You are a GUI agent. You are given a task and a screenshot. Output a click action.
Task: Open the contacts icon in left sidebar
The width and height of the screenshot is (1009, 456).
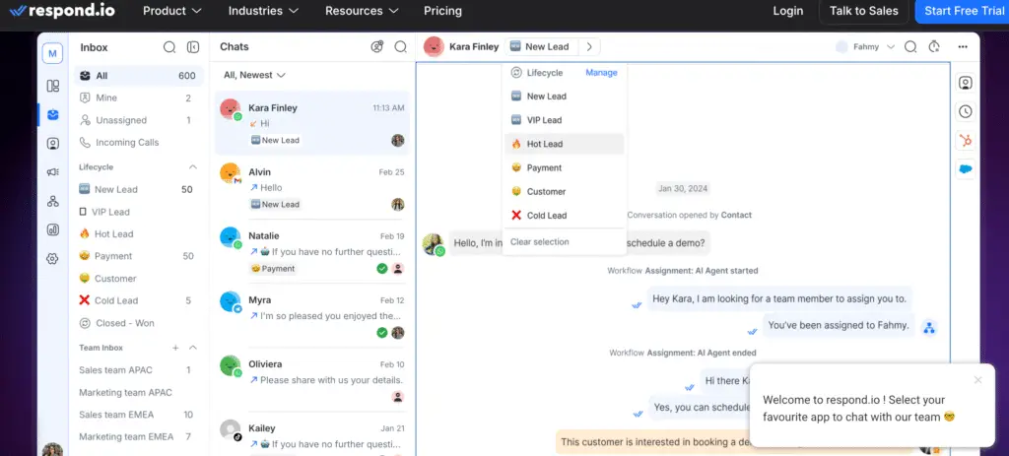(x=53, y=144)
